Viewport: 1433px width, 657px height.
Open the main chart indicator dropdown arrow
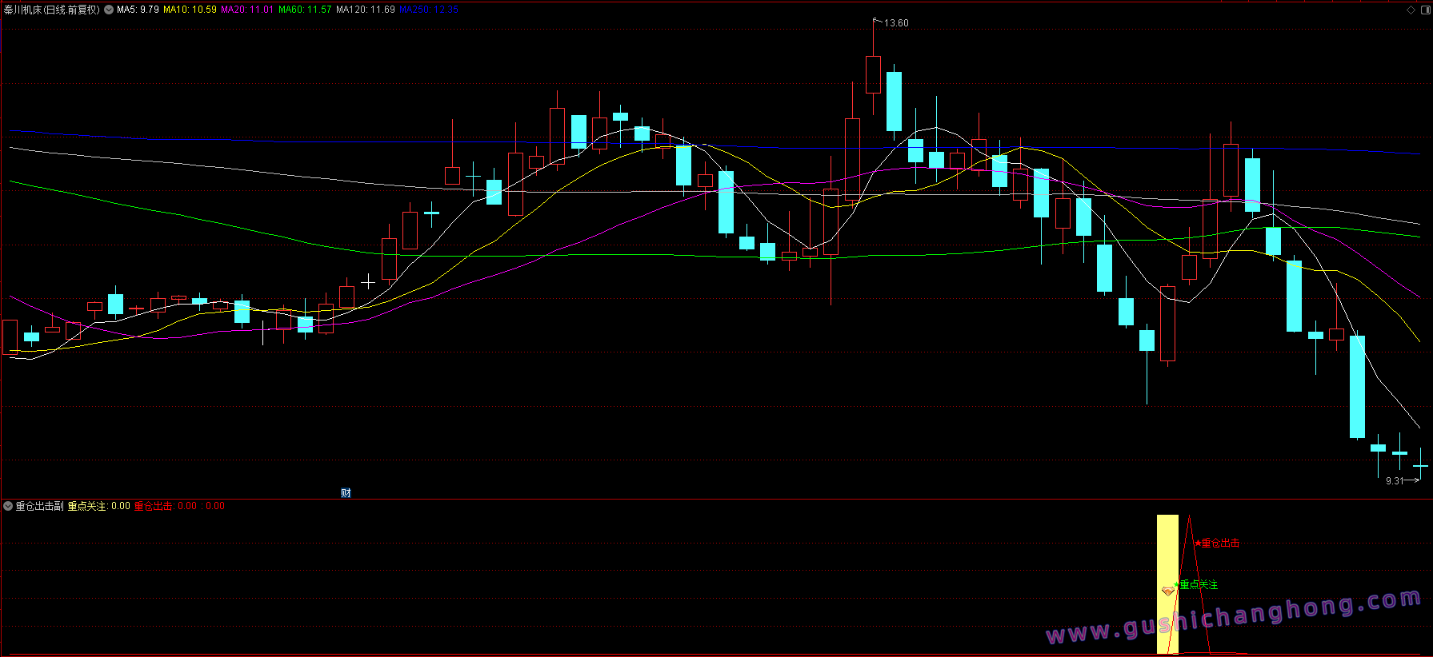click(109, 10)
